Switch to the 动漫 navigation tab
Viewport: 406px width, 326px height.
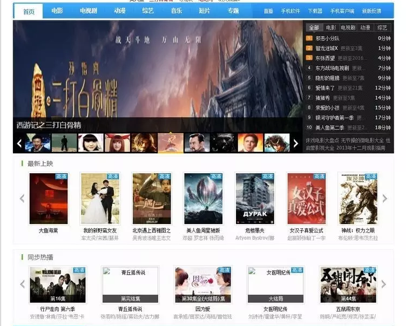click(x=120, y=11)
